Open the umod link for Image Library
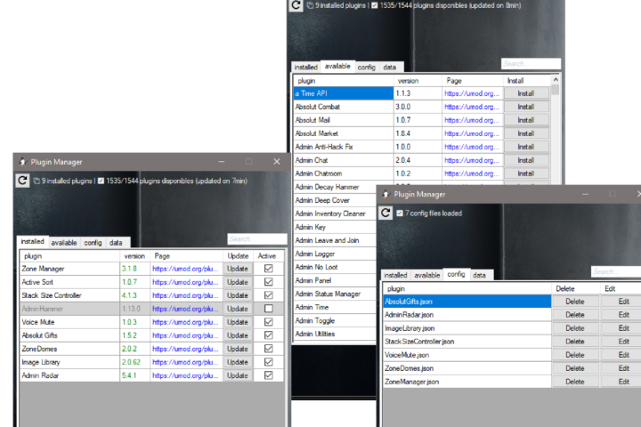This screenshot has height=427, width=641. point(185,362)
